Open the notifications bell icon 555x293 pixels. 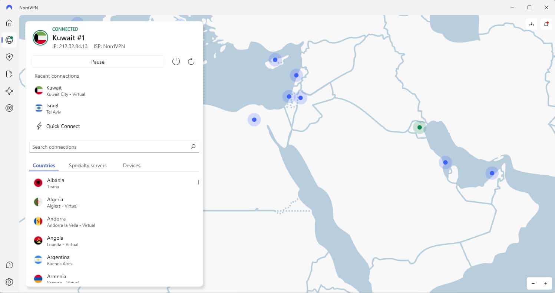[x=546, y=24]
